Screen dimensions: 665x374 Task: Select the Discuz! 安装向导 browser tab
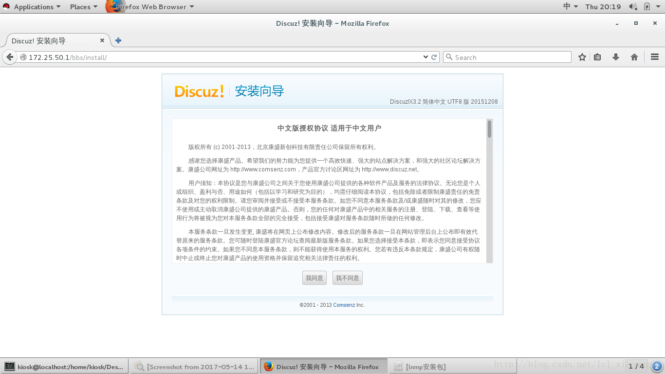[57, 40]
